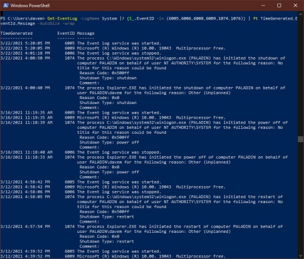Click the 3/16/2021 11:18:33 AM timestamp
Image resolution: width=304 pixels, height=259 pixels.
click(x=26, y=157)
